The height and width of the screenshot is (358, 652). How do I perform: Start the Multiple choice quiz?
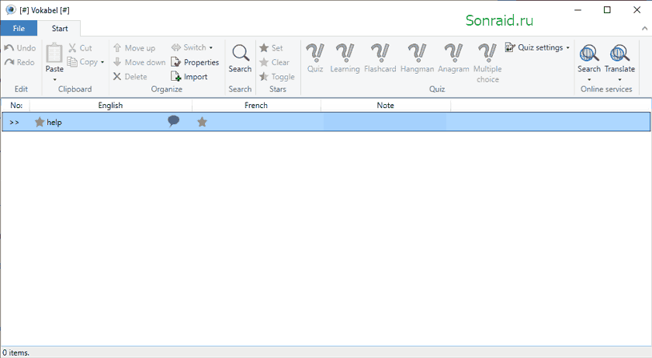click(x=487, y=63)
